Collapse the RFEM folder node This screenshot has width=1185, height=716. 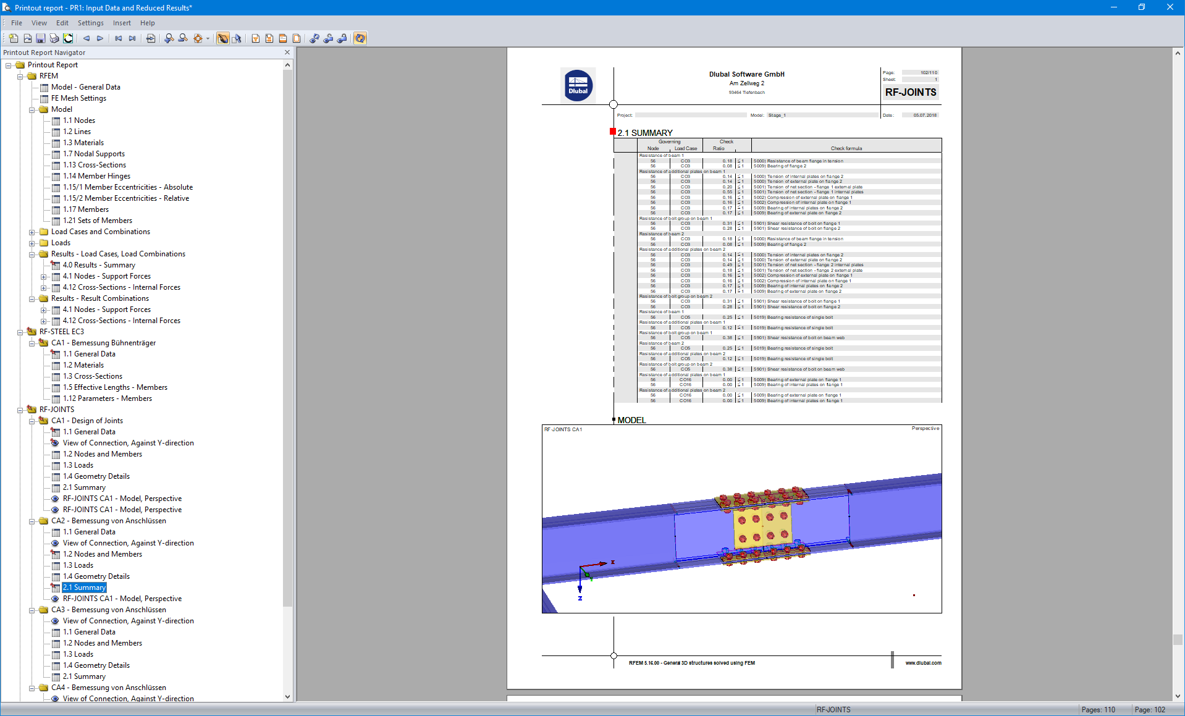[20, 76]
